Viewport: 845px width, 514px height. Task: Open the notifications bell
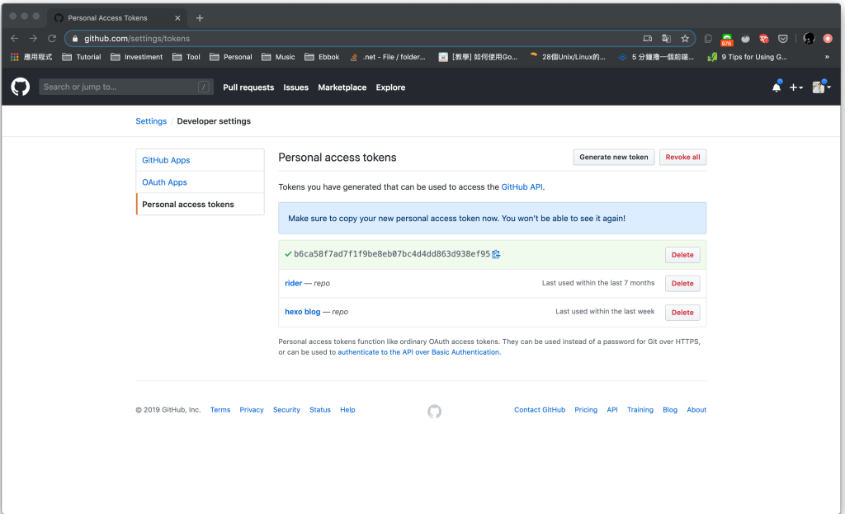pos(777,87)
